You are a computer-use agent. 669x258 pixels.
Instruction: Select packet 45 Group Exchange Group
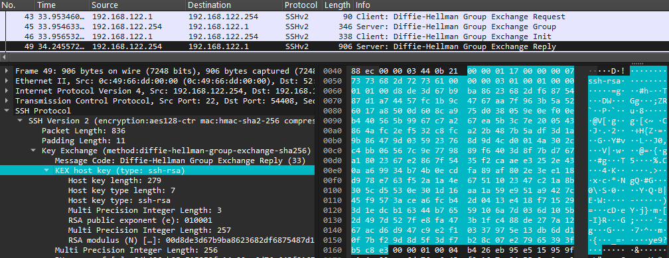334,27
